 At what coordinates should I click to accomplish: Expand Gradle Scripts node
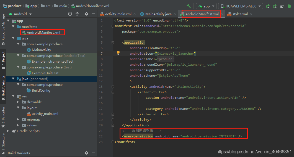click(x=8, y=131)
